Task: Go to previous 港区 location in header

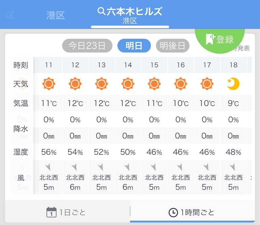Action: pyautogui.click(x=56, y=15)
